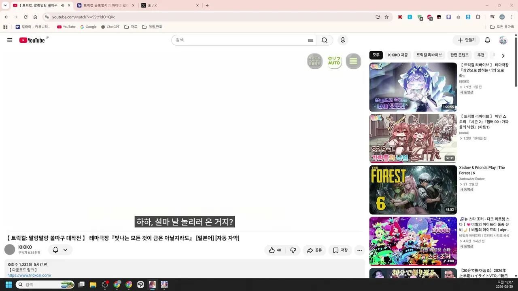Open the bookmarks apps grid
Viewport: 518px width, 291px height.
pos(5,27)
